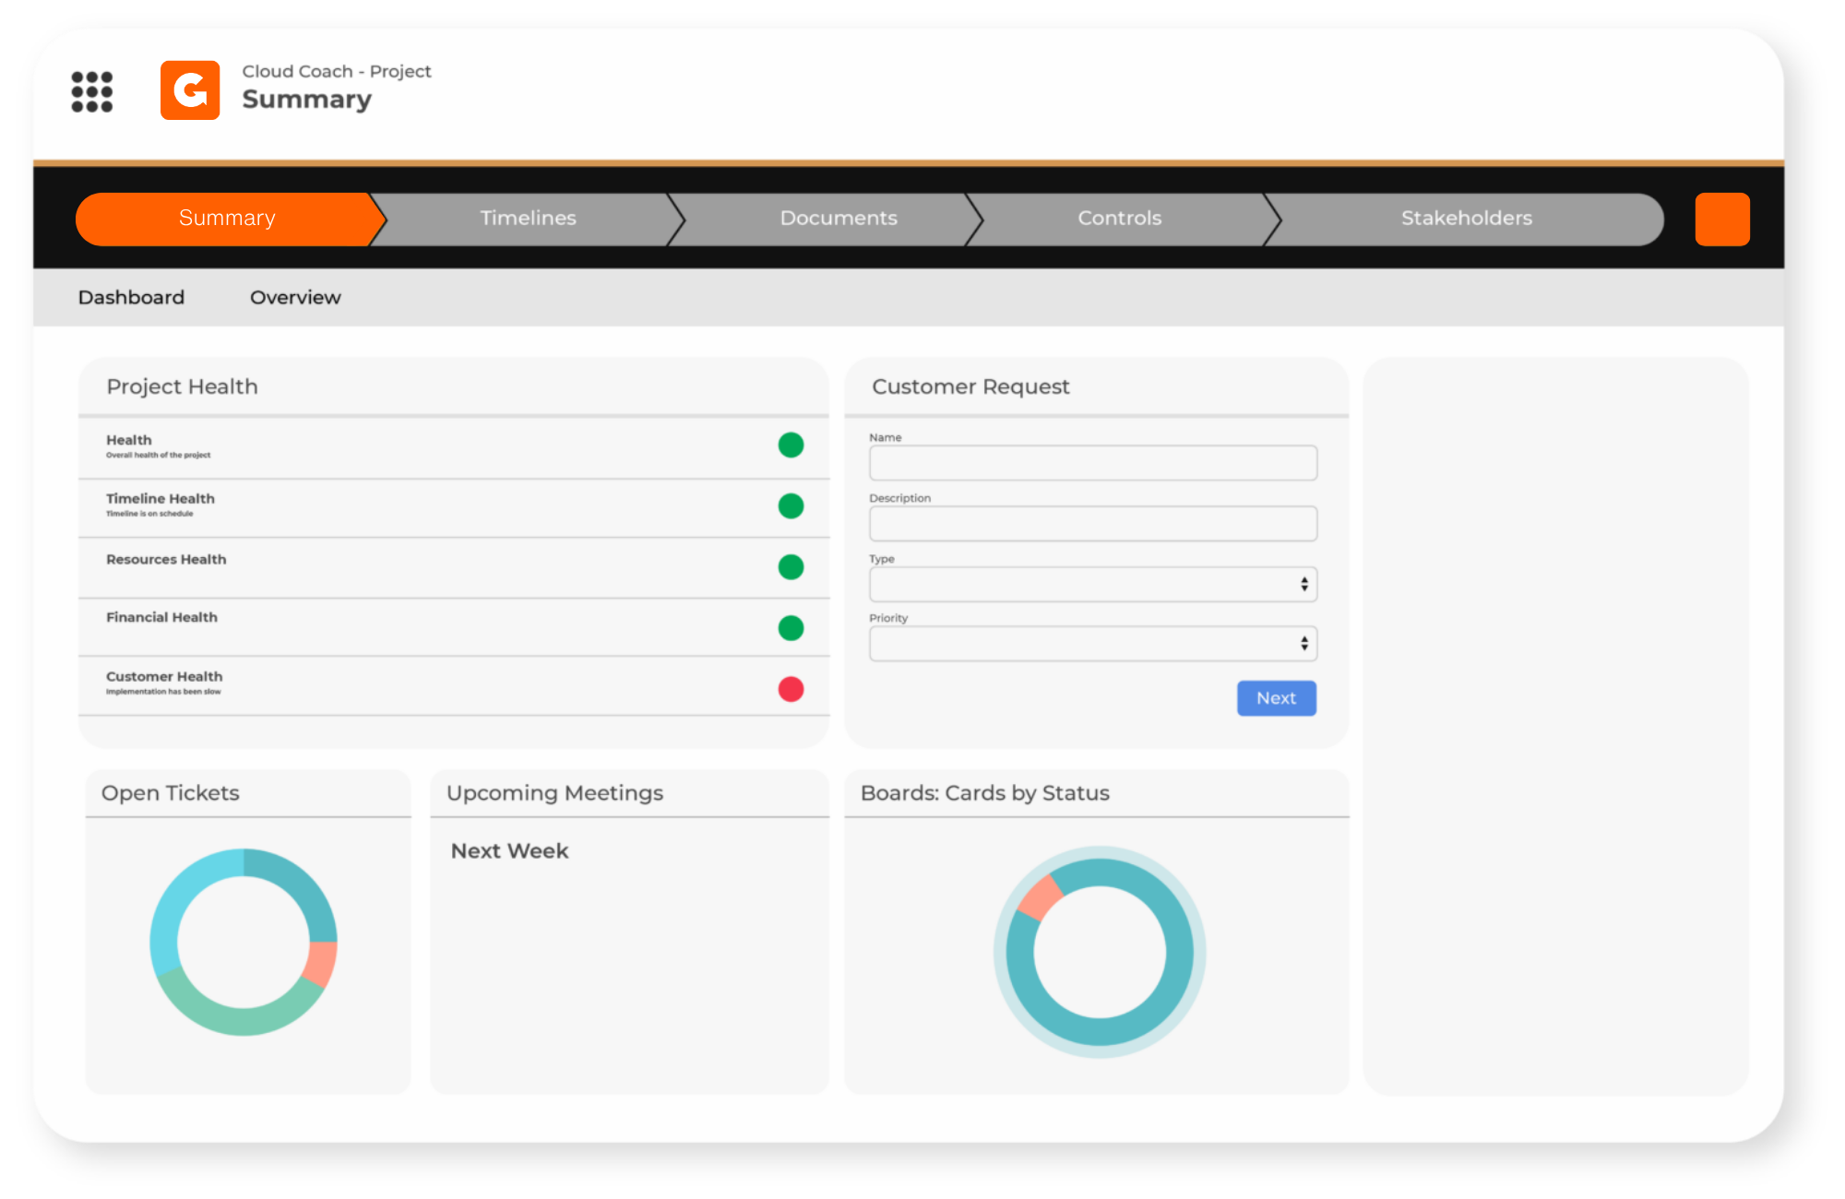Click the orange square button in black bar
This screenshot has height=1199, width=1845.
click(x=1722, y=219)
